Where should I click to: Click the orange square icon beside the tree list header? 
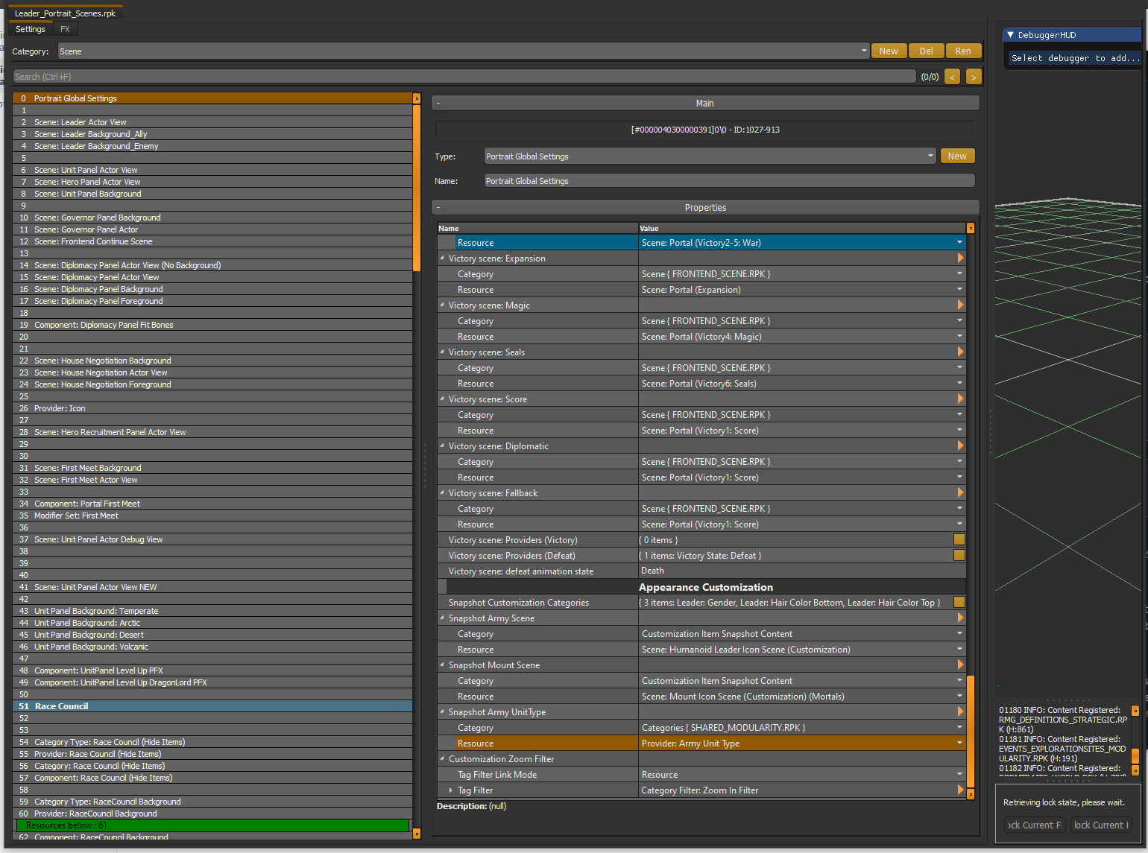(x=415, y=98)
